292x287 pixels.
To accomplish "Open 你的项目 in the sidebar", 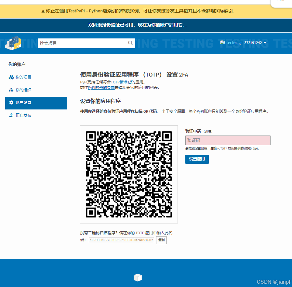I will point(23,77).
